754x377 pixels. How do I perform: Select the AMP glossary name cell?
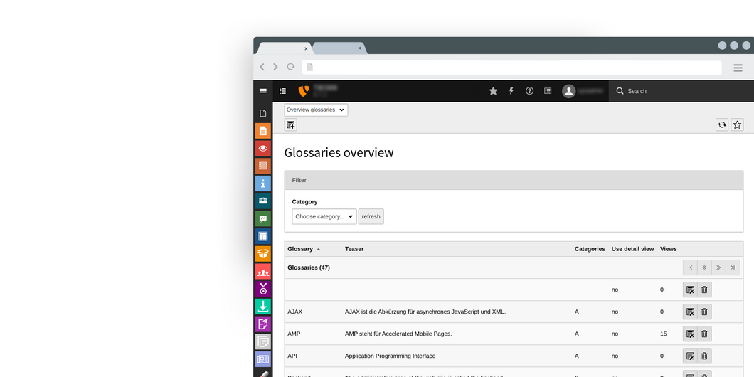(x=294, y=334)
